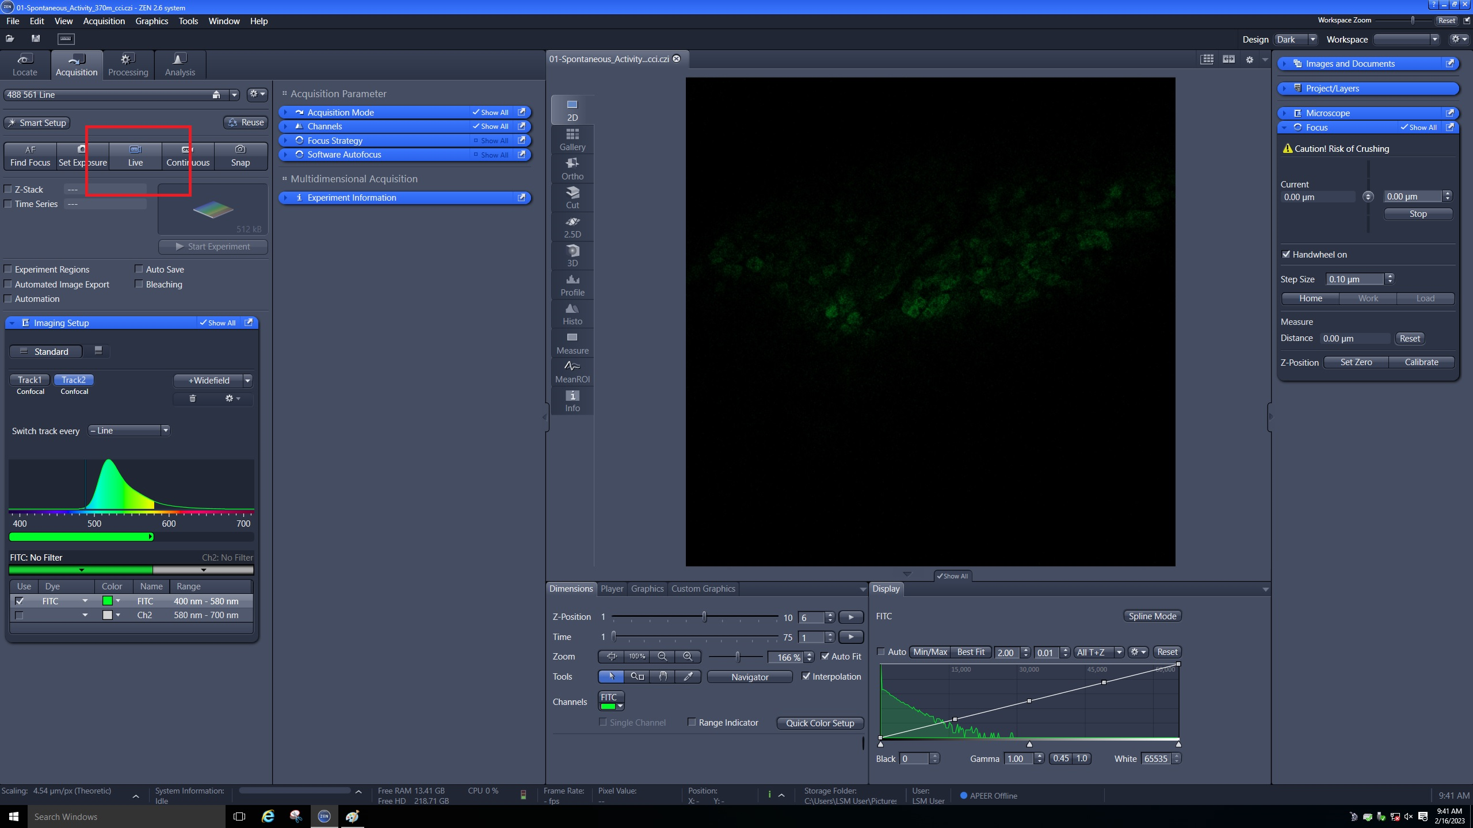
Task: Switch to the 2.5D view
Action: 572,227
